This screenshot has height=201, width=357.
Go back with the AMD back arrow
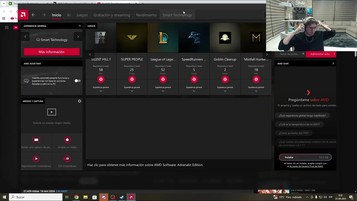coord(33,15)
